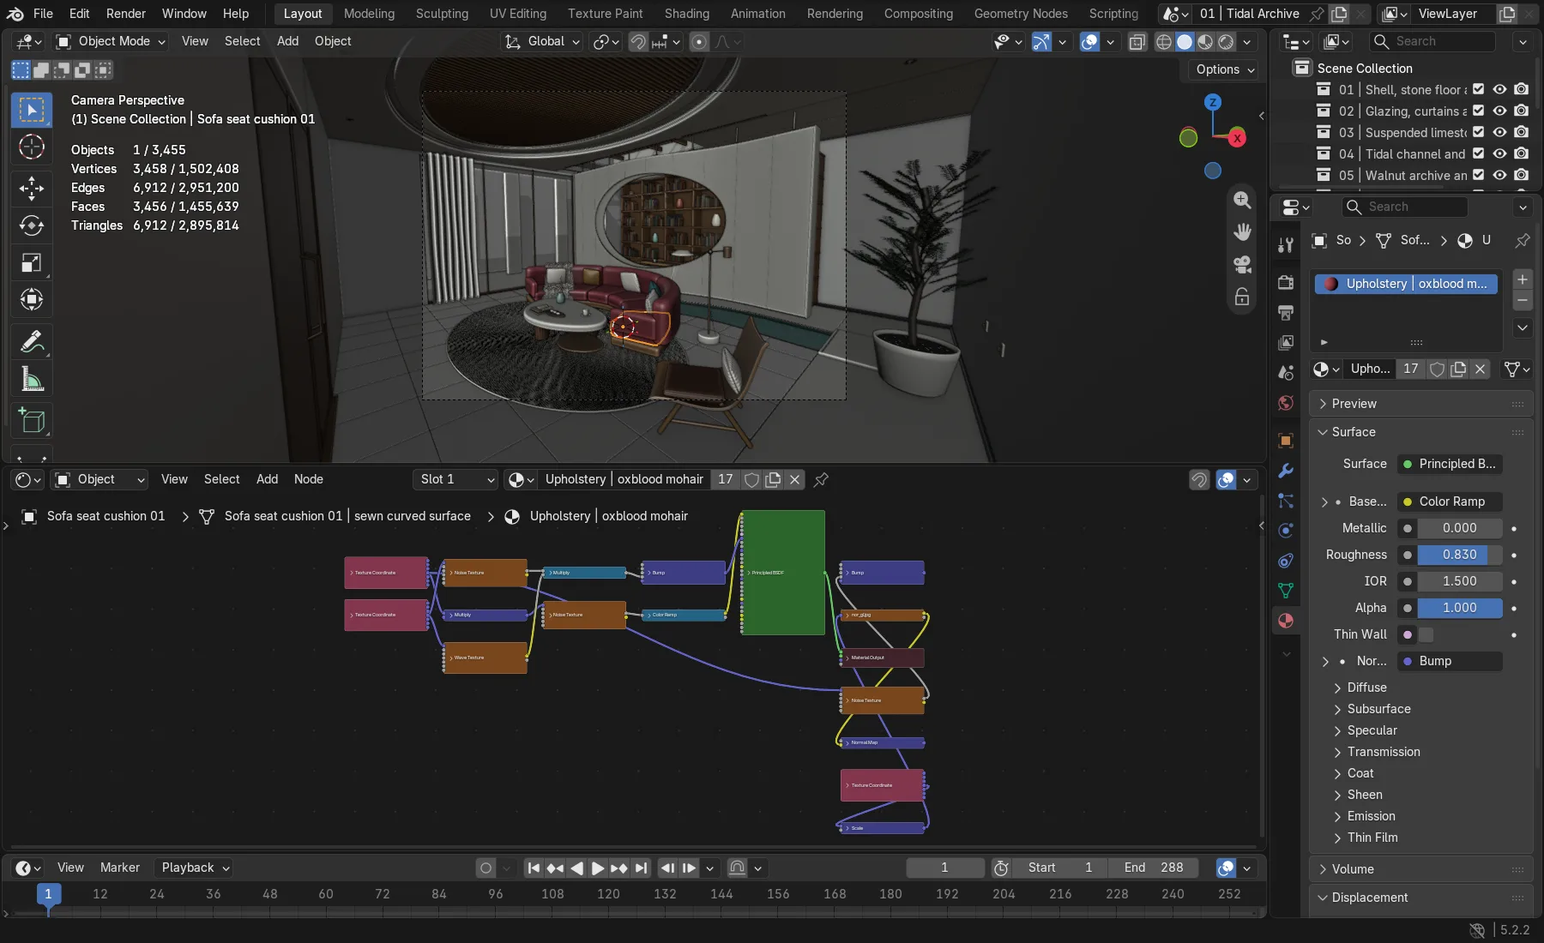1544x943 pixels.
Task: Pin the node editor material
Action: pyautogui.click(x=821, y=479)
